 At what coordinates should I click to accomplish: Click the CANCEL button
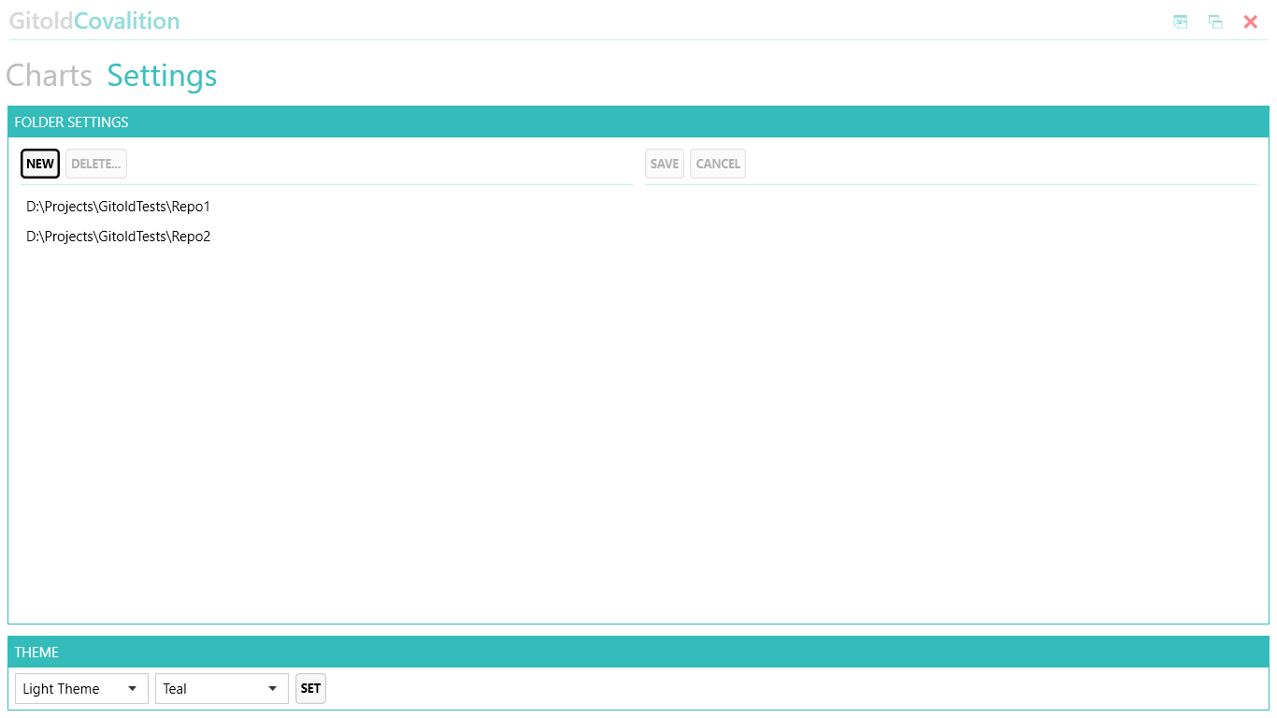pos(717,163)
